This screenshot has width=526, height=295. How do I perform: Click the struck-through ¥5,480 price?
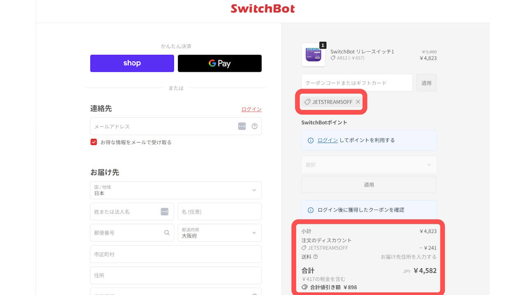pos(429,52)
